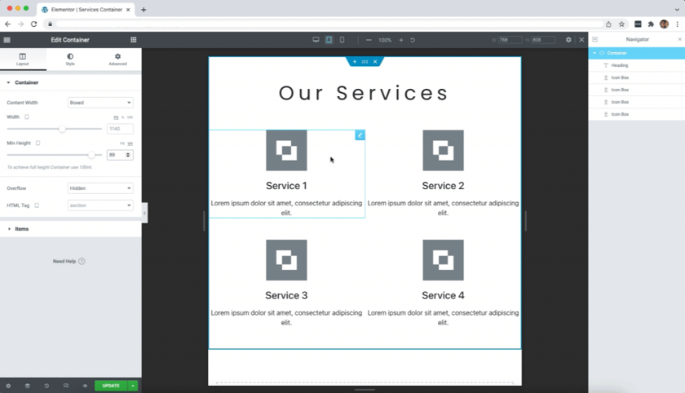Switch to the Style tab
The height and width of the screenshot is (393, 685).
pyautogui.click(x=70, y=59)
